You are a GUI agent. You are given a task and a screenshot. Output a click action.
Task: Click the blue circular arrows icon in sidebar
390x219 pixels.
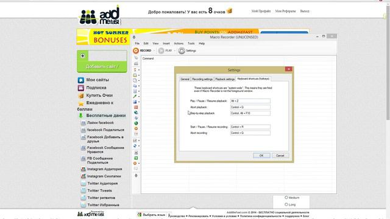[135, 146]
